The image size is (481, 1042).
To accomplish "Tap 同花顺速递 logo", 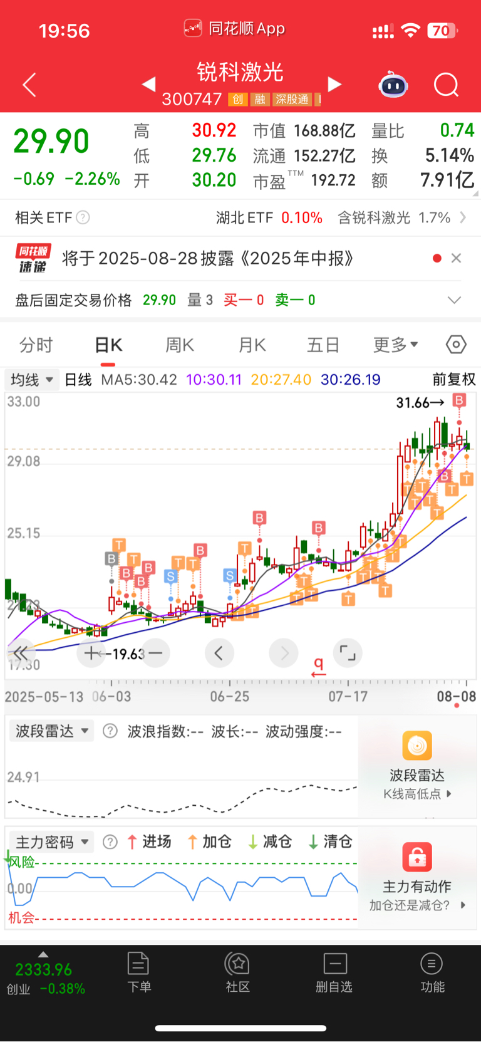I will click(33, 258).
